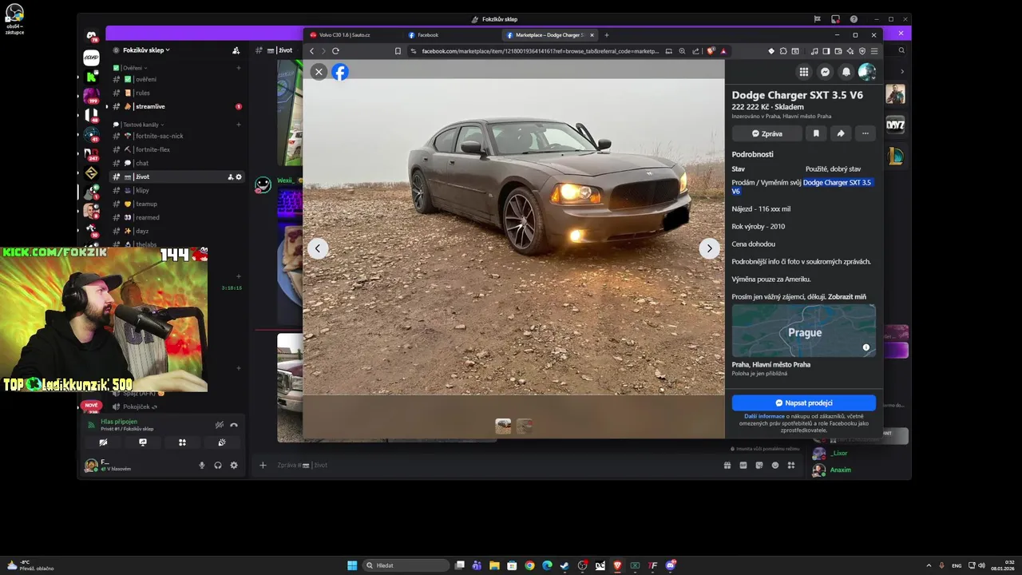Viewport: 1022px width, 575px height.
Task: Open the chat channel
Action: click(x=176, y=163)
